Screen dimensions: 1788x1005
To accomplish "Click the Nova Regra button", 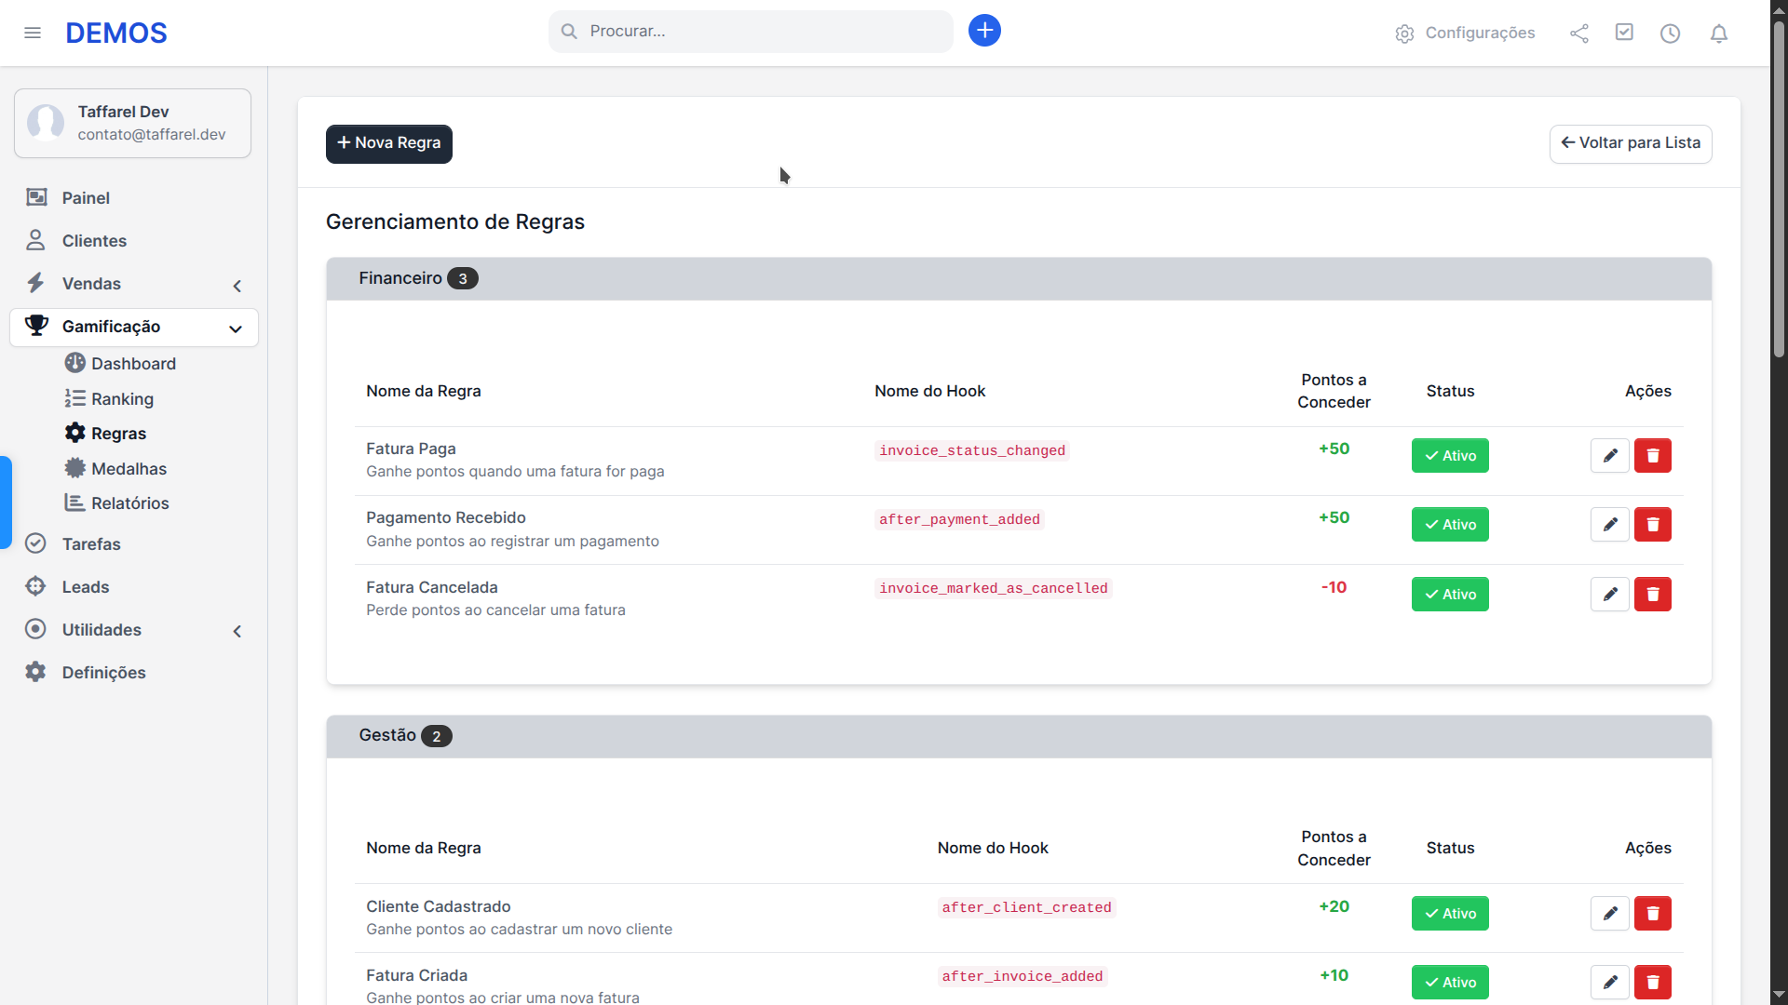I will [388, 143].
